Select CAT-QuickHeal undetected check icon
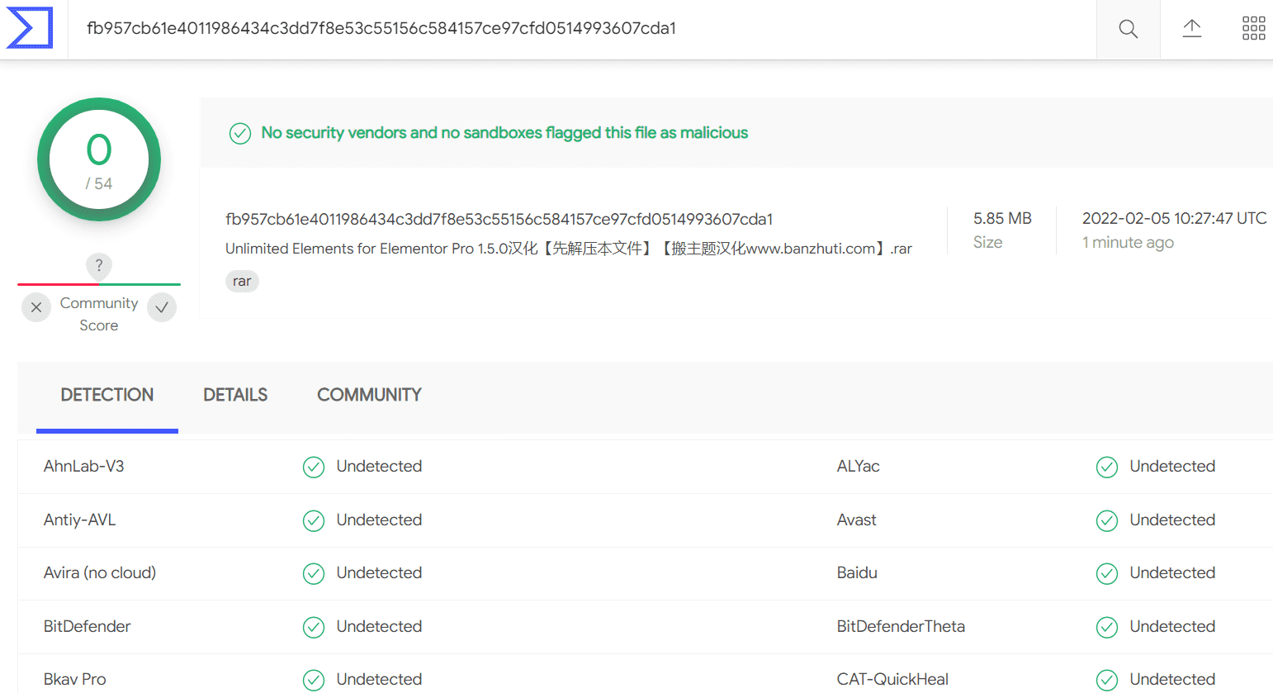1273x693 pixels. coord(1107,680)
